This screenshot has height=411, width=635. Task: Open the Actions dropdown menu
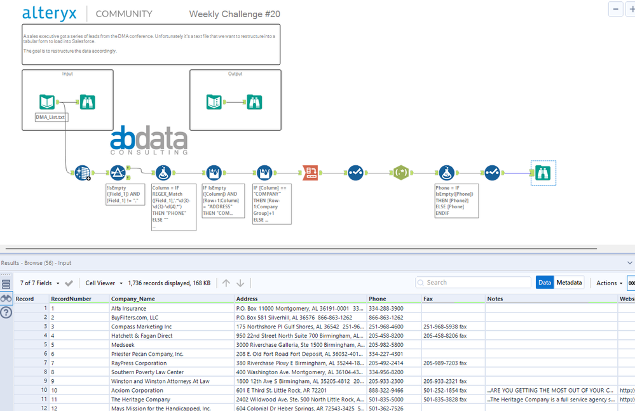609,283
